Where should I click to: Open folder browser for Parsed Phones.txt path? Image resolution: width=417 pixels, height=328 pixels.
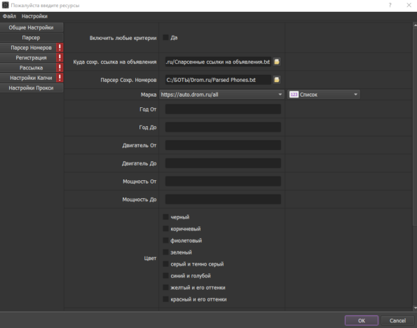[277, 80]
